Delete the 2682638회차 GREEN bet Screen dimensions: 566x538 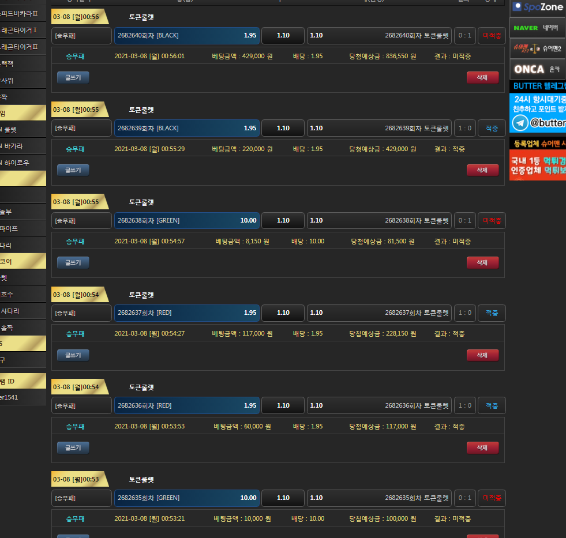(x=482, y=263)
